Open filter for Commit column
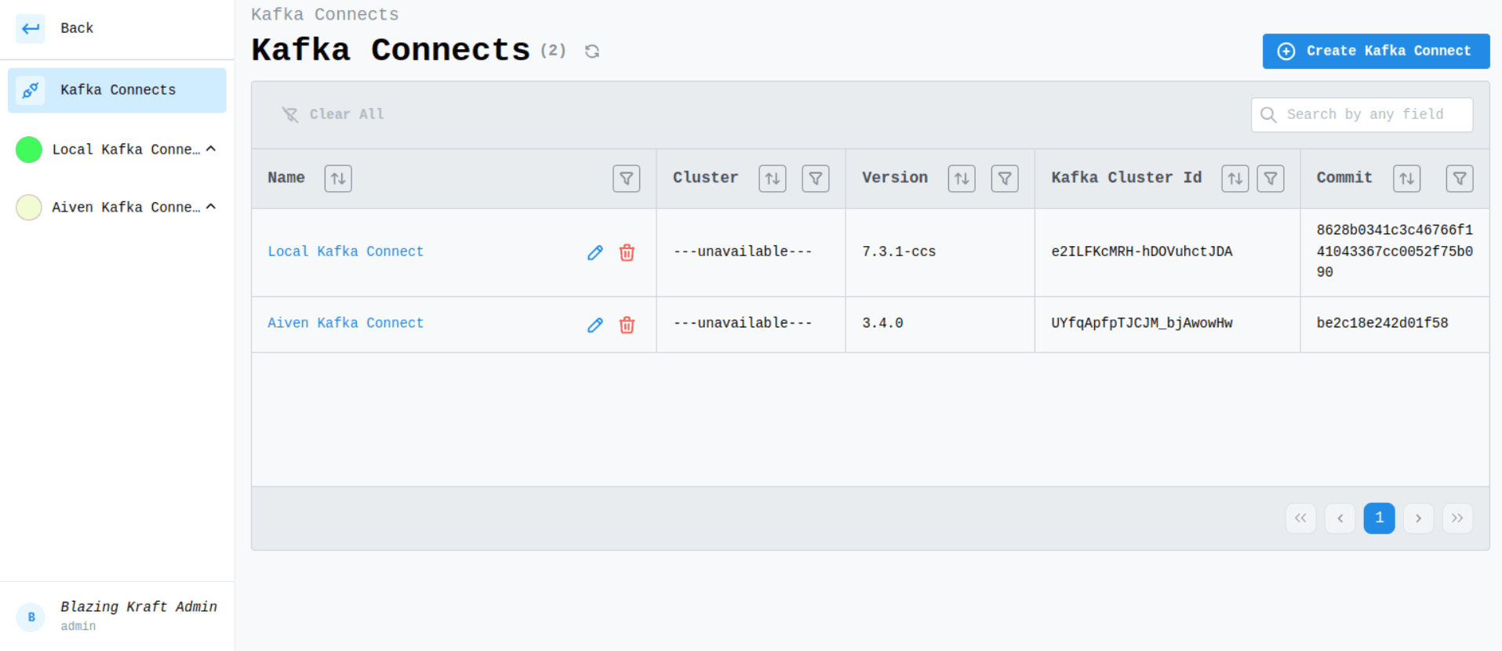The height and width of the screenshot is (651, 1502). (1460, 179)
